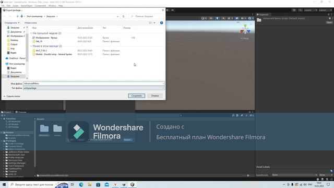Image resolution: width=334 pixels, height=188 pixels.
Task: Click the New folder (Новая папка) button
Action: point(30,22)
